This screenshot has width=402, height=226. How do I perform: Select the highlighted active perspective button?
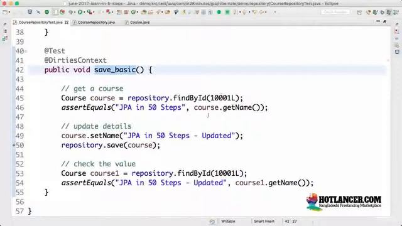(389, 12)
